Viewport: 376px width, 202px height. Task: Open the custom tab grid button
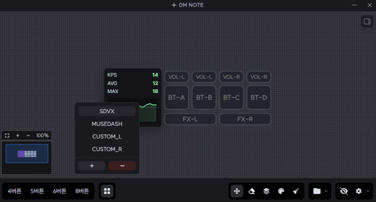point(107,191)
